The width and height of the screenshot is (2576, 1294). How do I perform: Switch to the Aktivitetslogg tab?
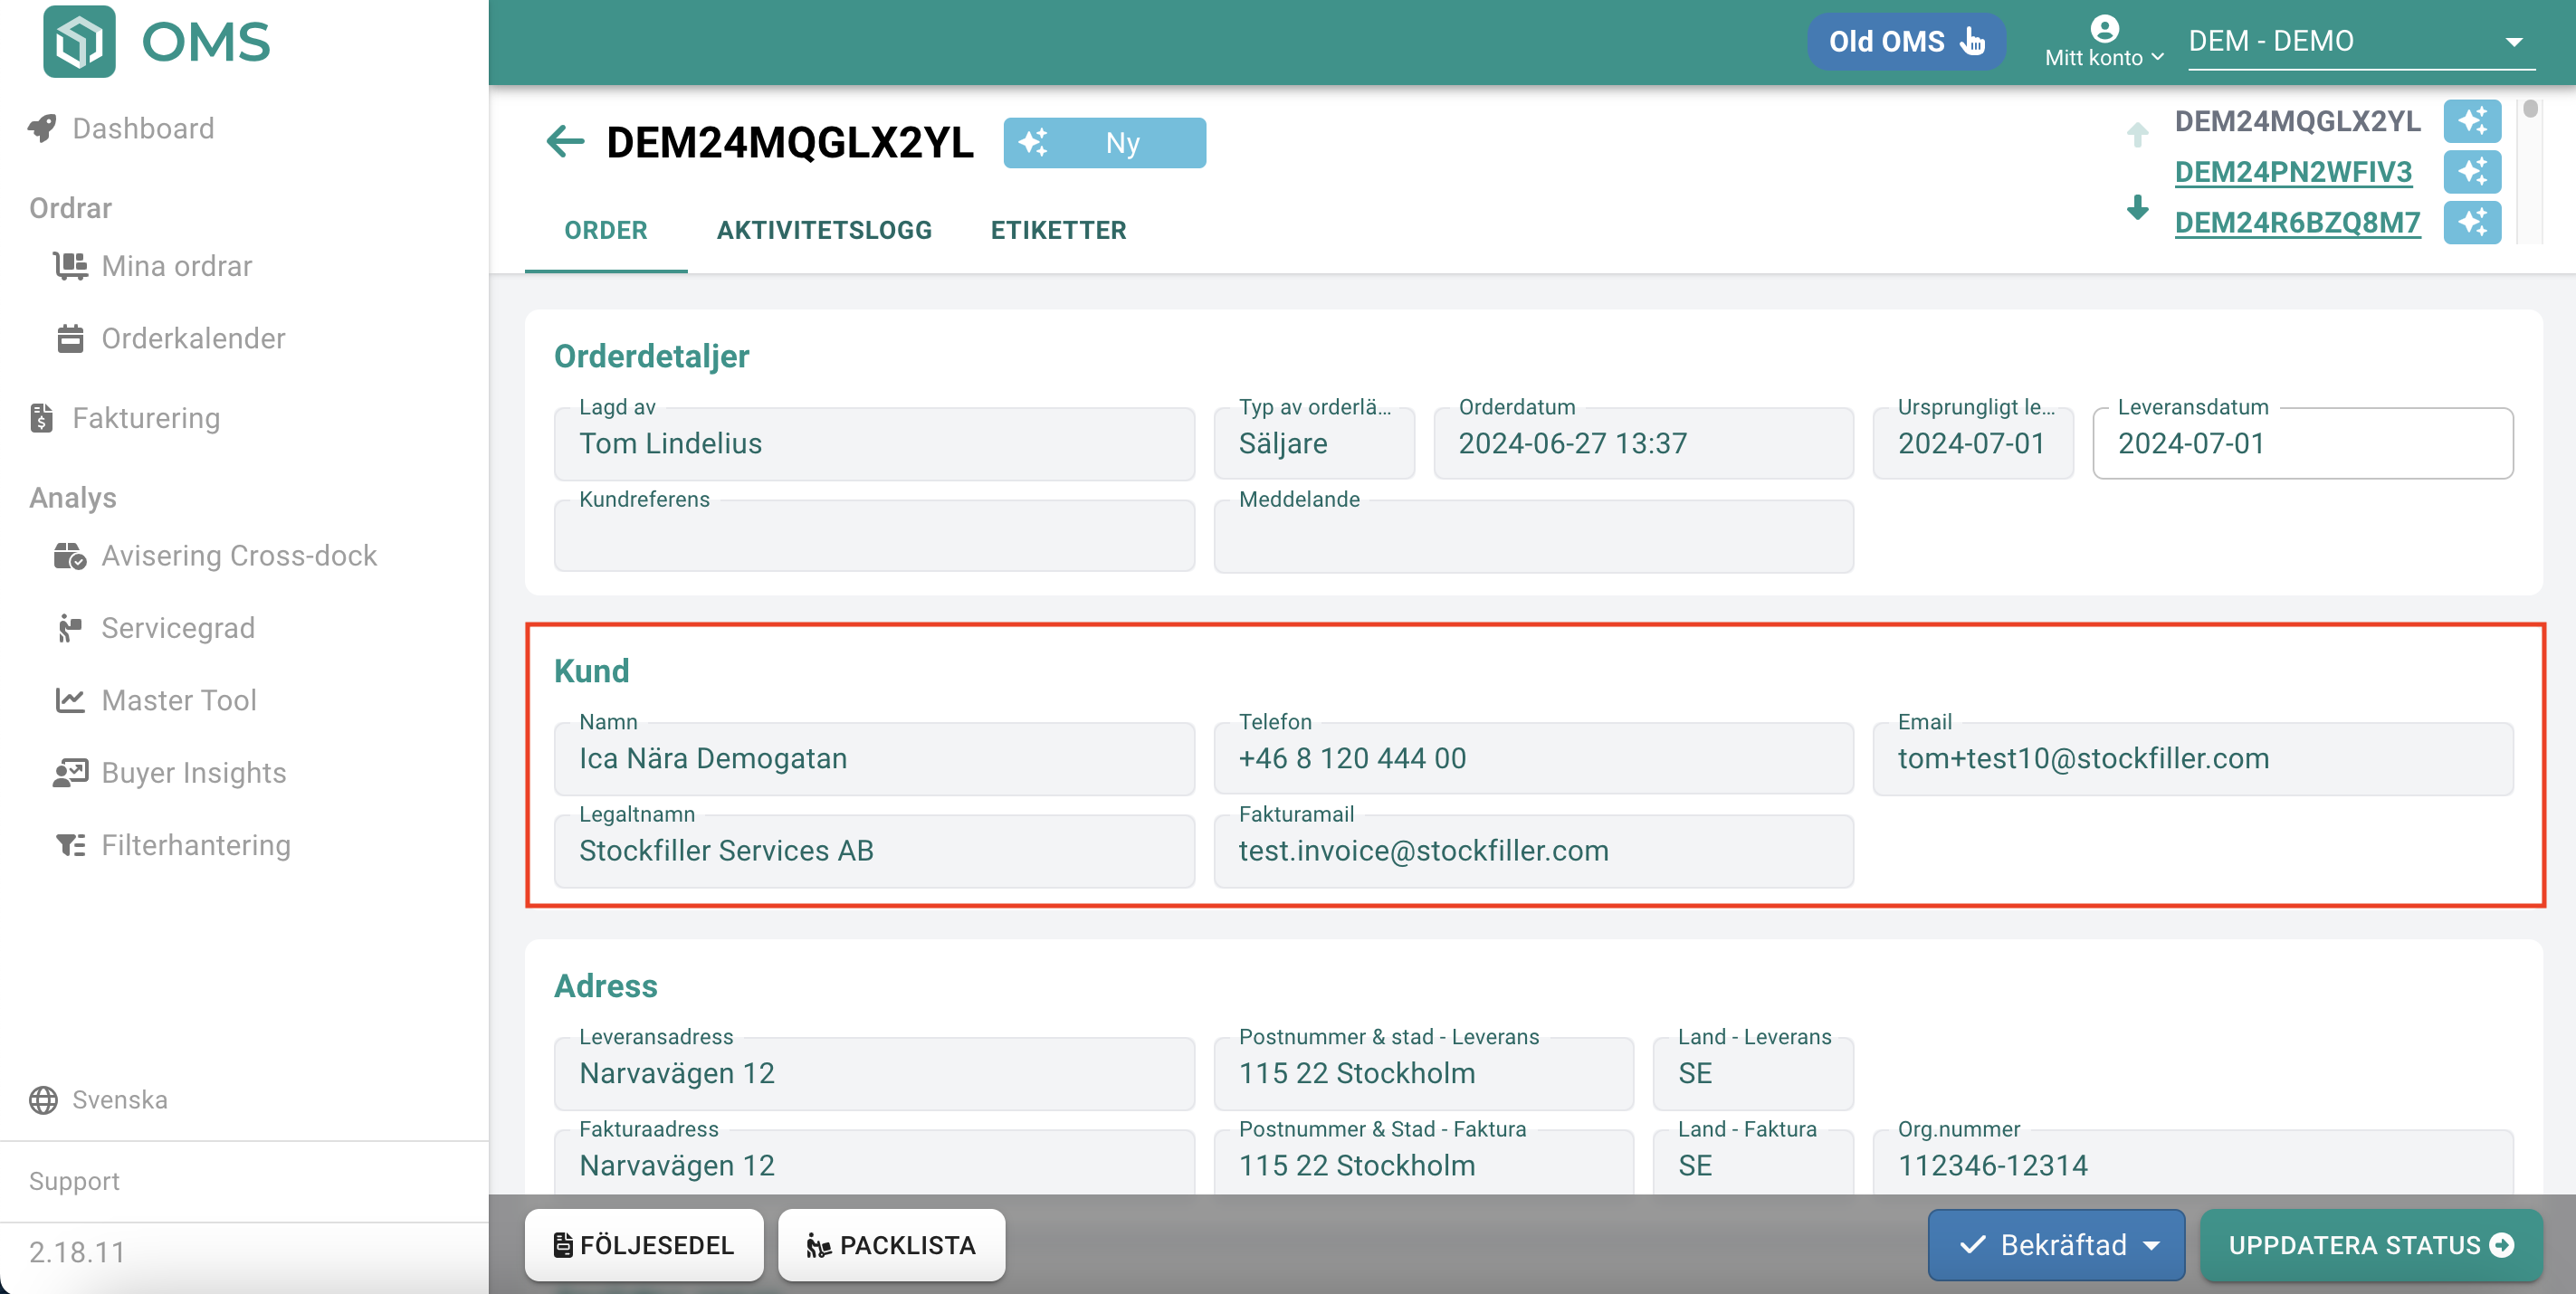pos(824,230)
